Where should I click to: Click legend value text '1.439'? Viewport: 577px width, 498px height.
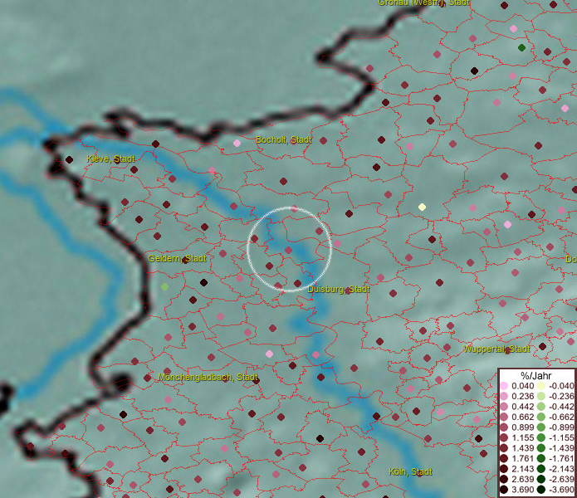pos(522,448)
